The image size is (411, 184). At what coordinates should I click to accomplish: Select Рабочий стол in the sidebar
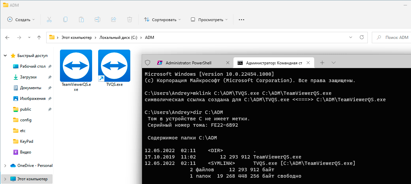click(x=32, y=66)
